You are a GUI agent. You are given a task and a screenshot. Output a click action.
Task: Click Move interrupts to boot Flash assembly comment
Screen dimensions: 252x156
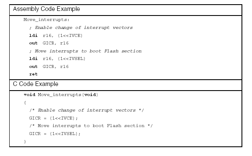(x=85, y=51)
